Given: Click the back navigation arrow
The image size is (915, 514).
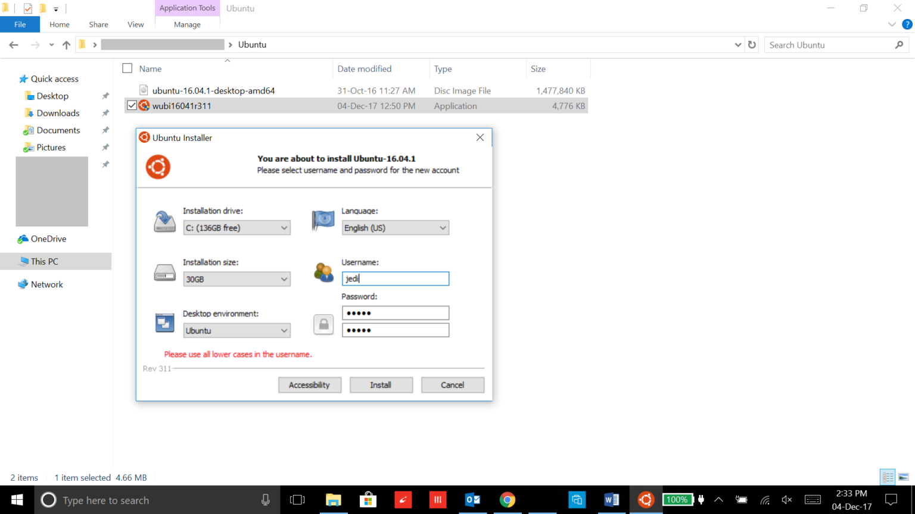Looking at the screenshot, I should 14,45.
